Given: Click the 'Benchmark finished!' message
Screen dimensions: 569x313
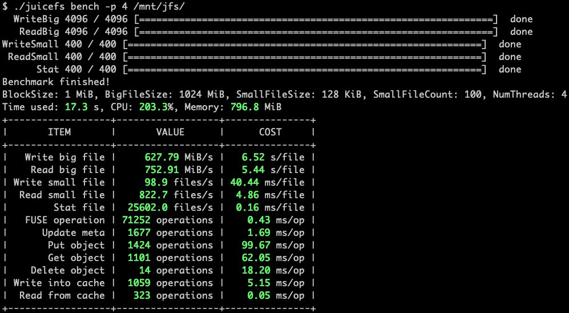Looking at the screenshot, I should pos(56,82).
